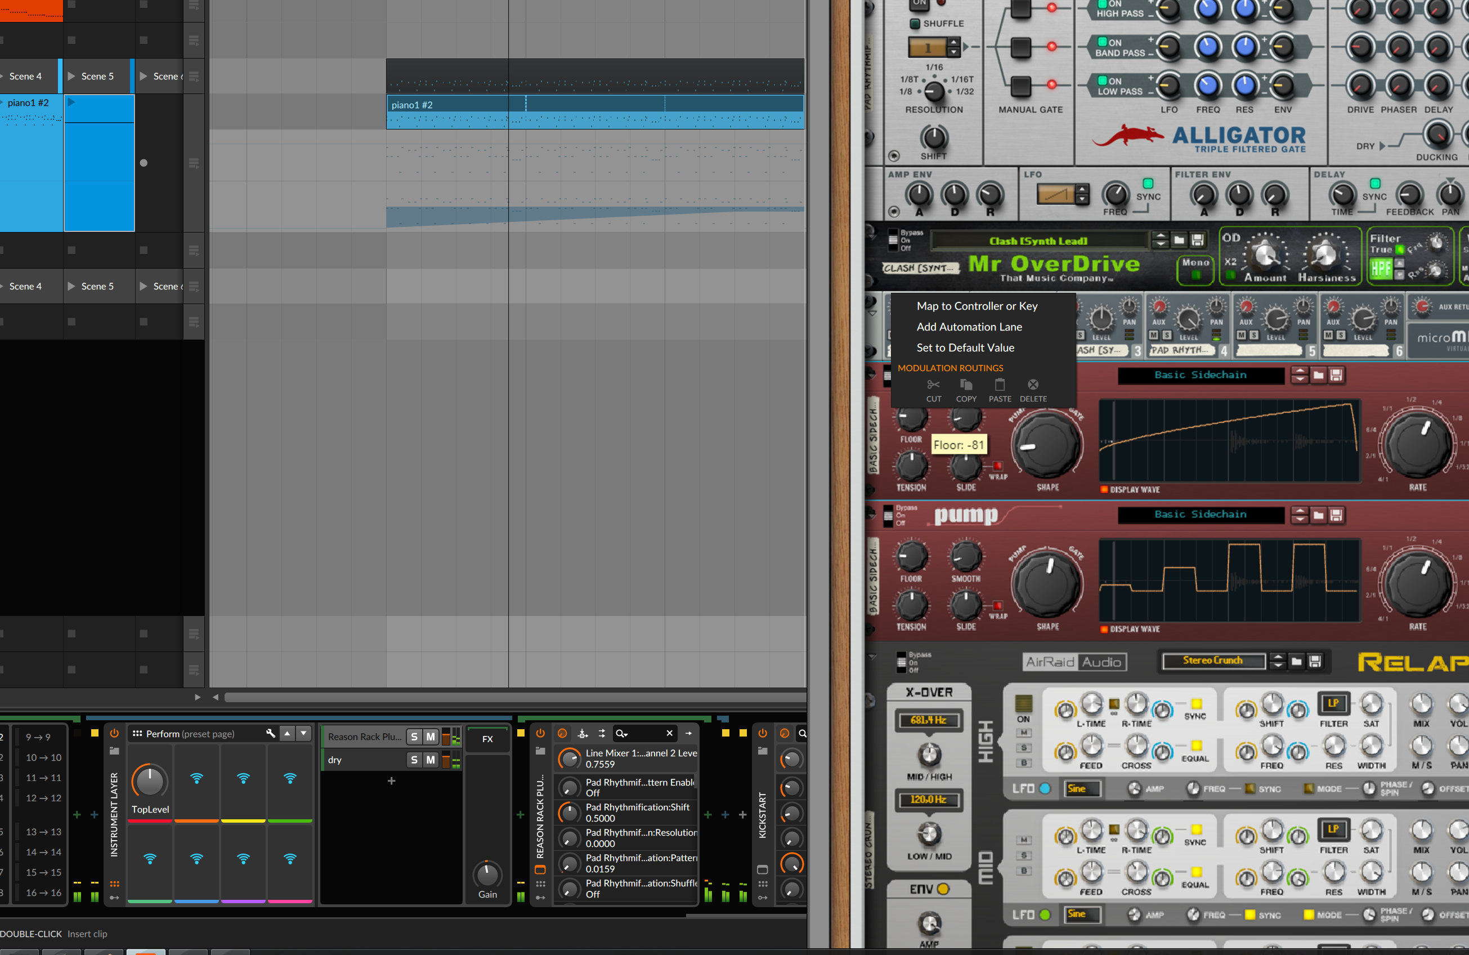Open the Sine waveform selector in the HIGH band LFO
1469x955 pixels.
1083,788
